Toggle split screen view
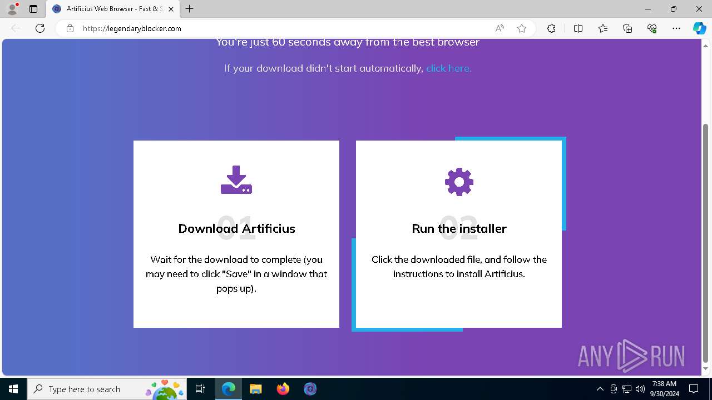Screen dimensions: 712x400 click(578, 28)
